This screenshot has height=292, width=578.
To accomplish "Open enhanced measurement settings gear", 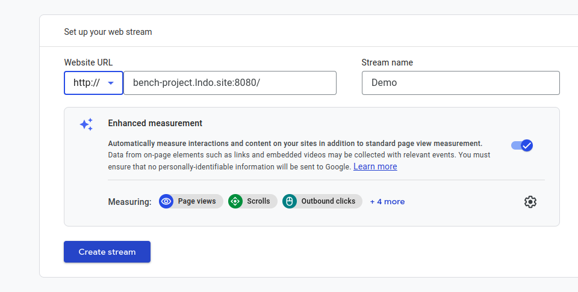I will point(530,202).
